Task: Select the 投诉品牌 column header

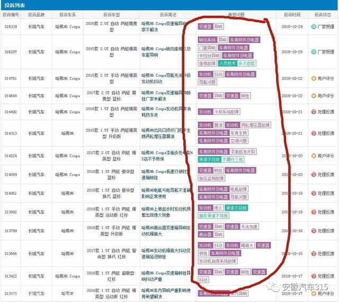Action: point(37,15)
